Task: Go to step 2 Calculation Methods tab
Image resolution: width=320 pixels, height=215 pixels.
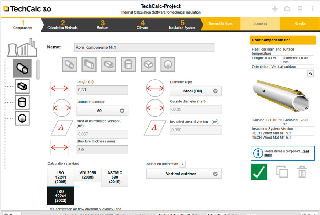Action: [62, 25]
